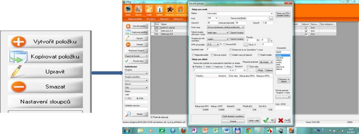This screenshot has height=134, width=359.
Task: Click the Uložit + další button
Action: pyautogui.click(x=254, y=121)
